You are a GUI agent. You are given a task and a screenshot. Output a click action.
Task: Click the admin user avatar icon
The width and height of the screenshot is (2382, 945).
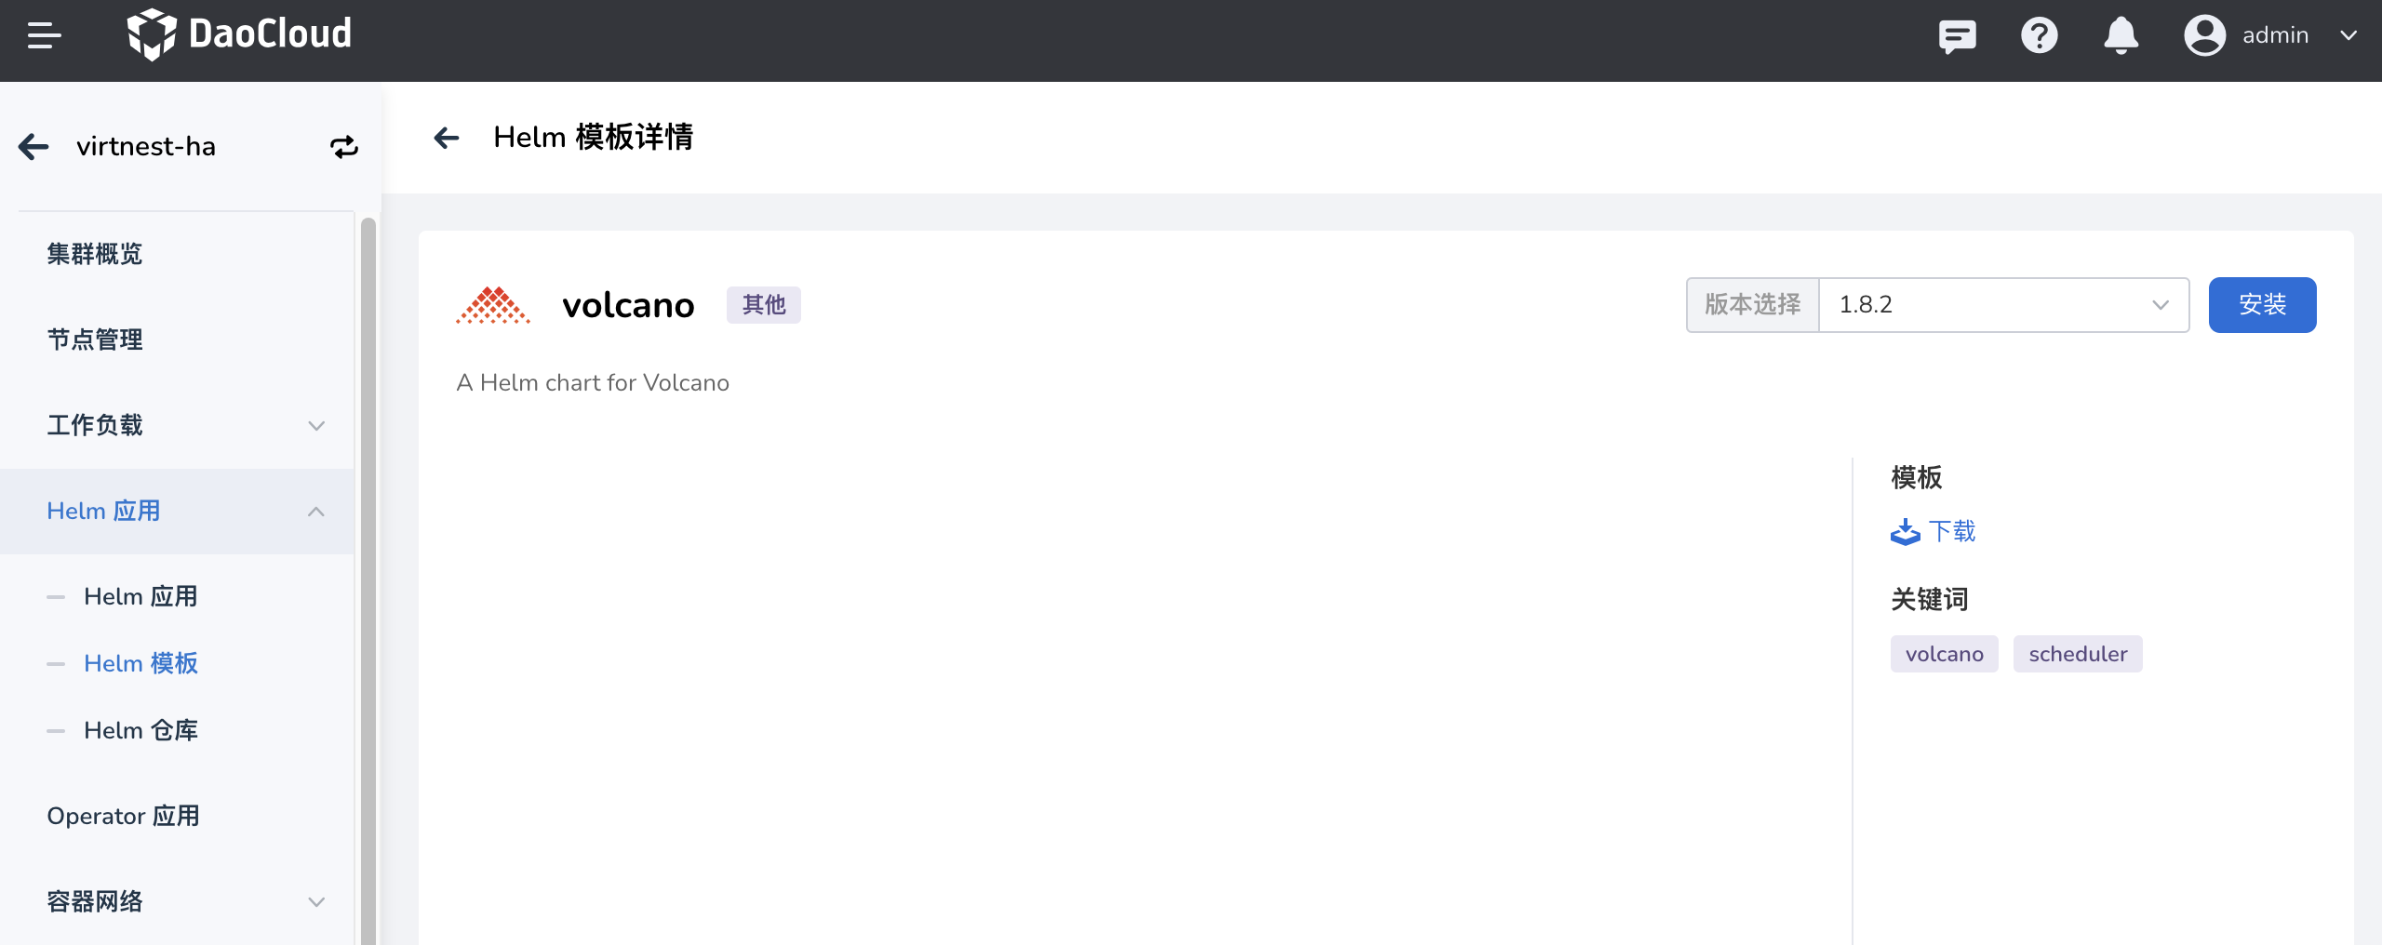(x=2204, y=36)
